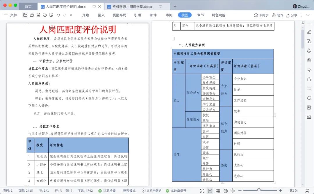Open the 章节 ribbon tab
Image resolution: width=314 pixels, height=194 pixels.
click(x=200, y=15)
